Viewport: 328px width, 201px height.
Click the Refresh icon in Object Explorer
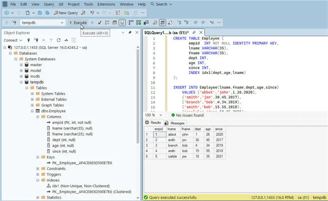point(59,40)
